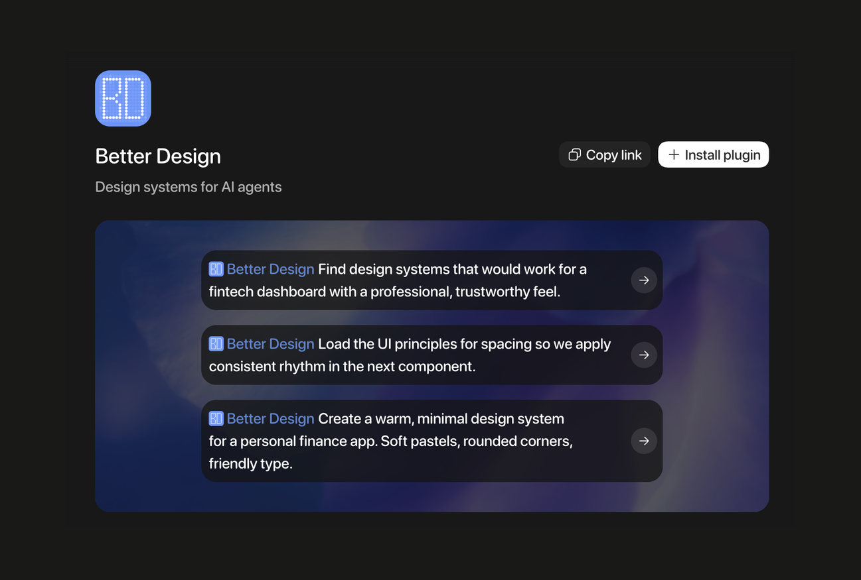861x580 pixels.
Task: Click the small BD icon in the personal finance prompt
Action: [x=216, y=418]
